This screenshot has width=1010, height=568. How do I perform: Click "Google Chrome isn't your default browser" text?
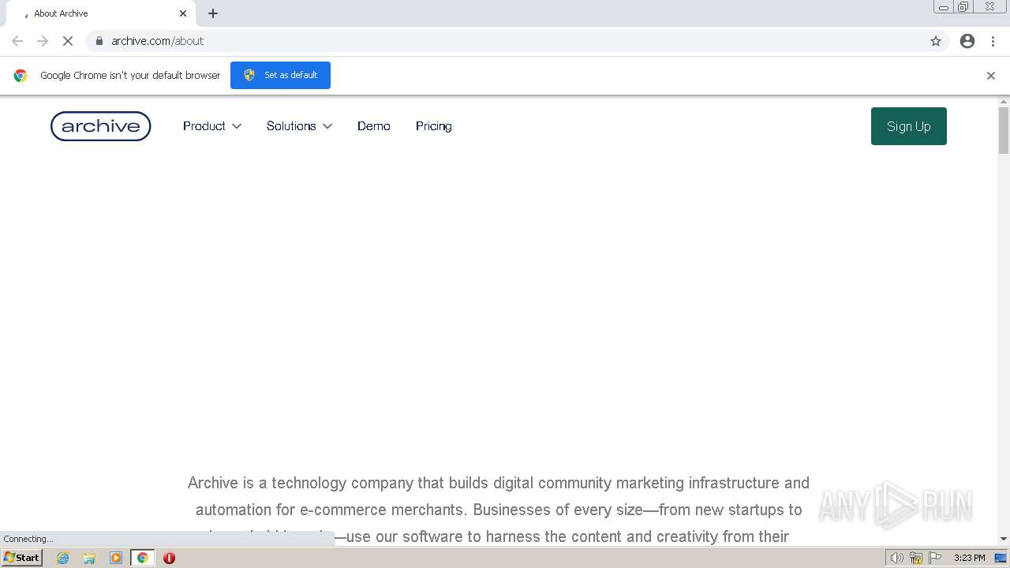[130, 76]
